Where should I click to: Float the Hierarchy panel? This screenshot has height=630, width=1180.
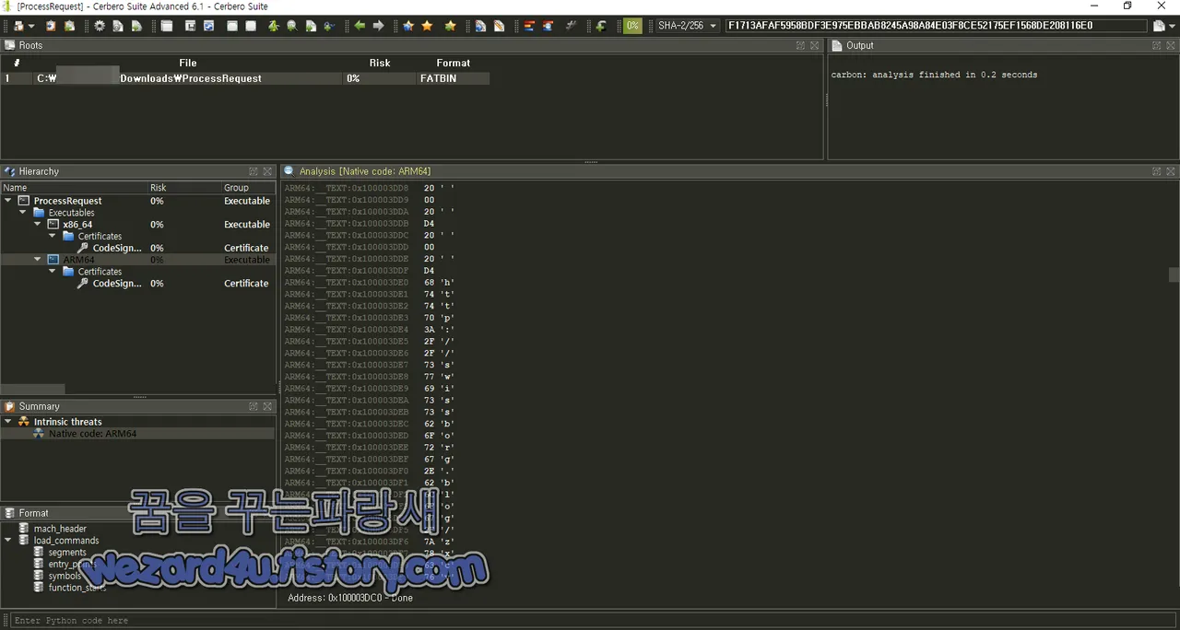click(x=253, y=171)
